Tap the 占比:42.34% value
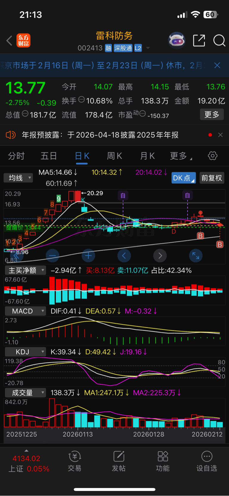This screenshot has width=229, height=496. click(x=171, y=271)
